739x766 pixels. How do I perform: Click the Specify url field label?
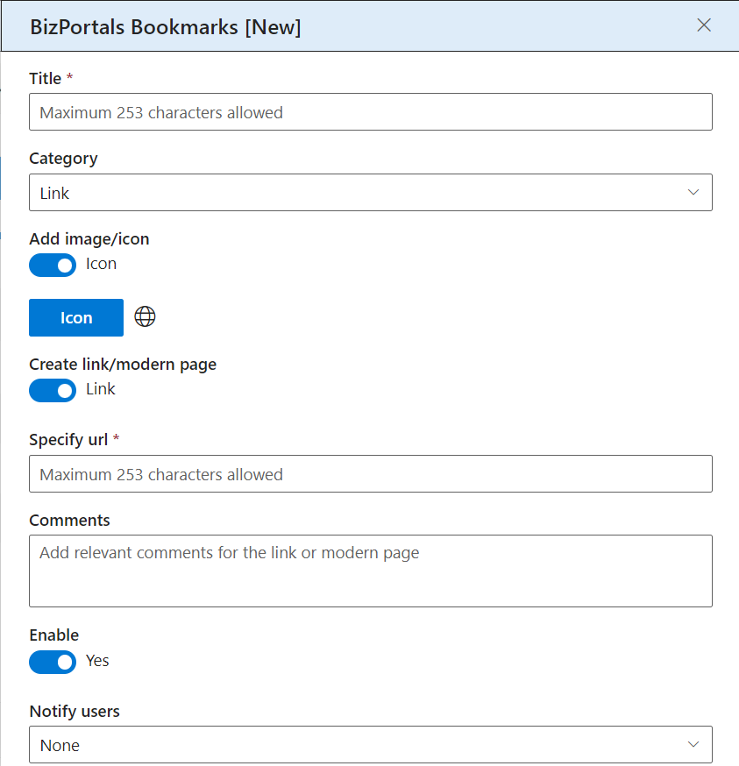pos(68,440)
